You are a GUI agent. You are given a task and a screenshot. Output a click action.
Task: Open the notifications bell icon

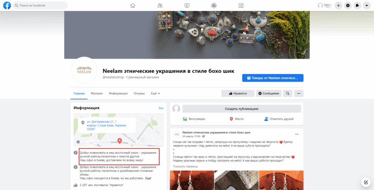point(357,5)
